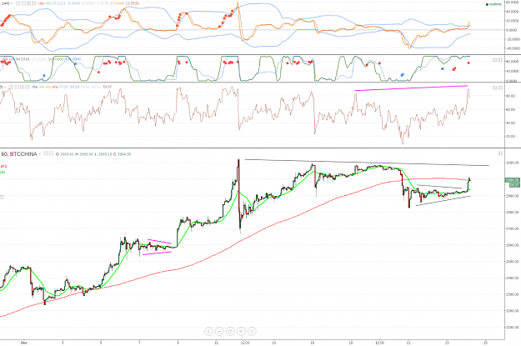
Task: Click the Open value in OHLC legend
Action: [67, 154]
